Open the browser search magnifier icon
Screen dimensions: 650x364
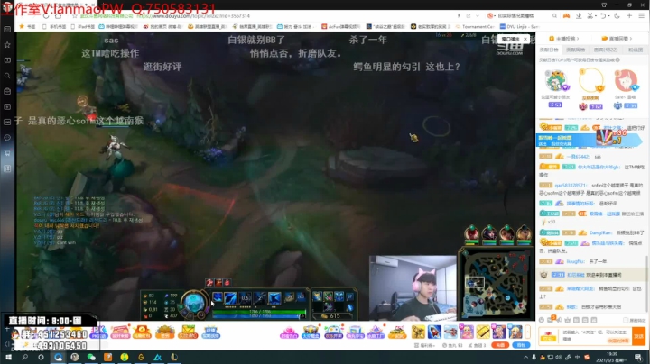tap(554, 15)
